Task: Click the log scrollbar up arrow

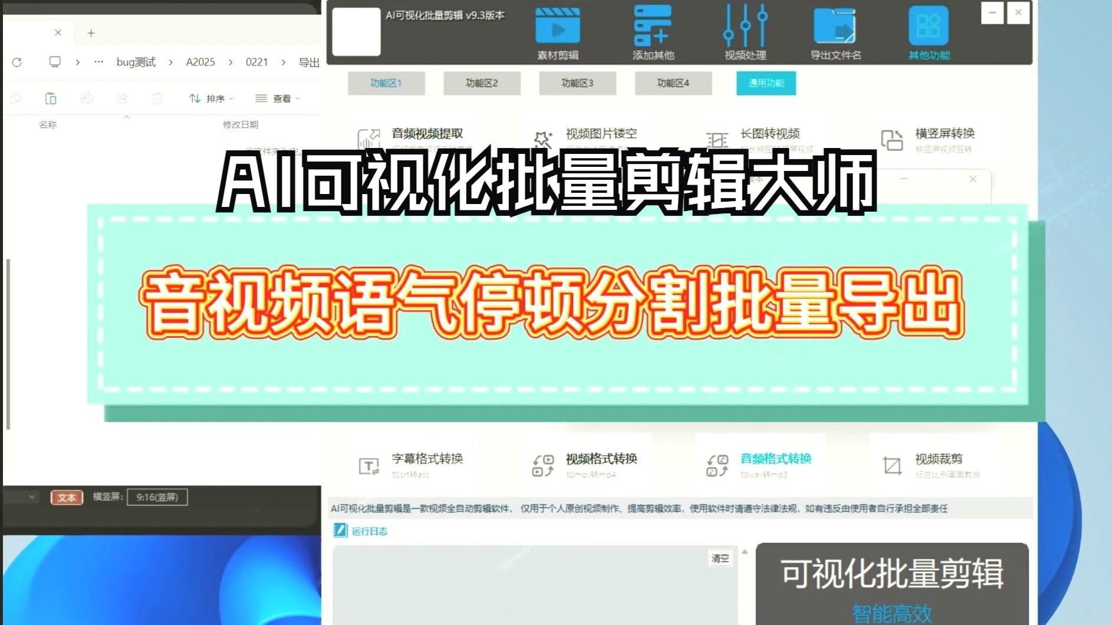Action: pos(745,552)
